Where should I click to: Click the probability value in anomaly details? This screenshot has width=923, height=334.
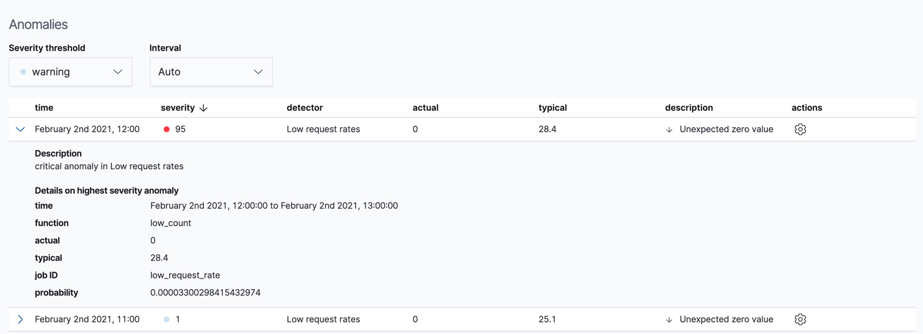tap(205, 292)
